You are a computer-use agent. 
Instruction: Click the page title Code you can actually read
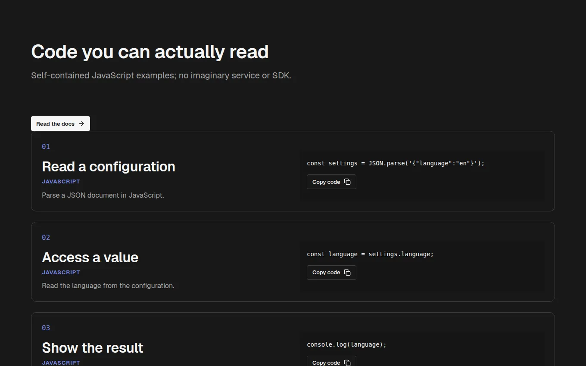click(150, 52)
